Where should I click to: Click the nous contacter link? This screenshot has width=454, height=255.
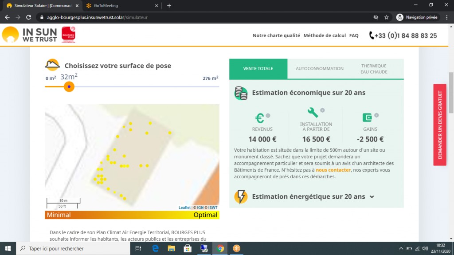333,170
